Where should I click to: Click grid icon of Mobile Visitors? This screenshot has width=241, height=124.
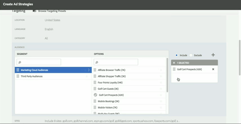point(95,108)
